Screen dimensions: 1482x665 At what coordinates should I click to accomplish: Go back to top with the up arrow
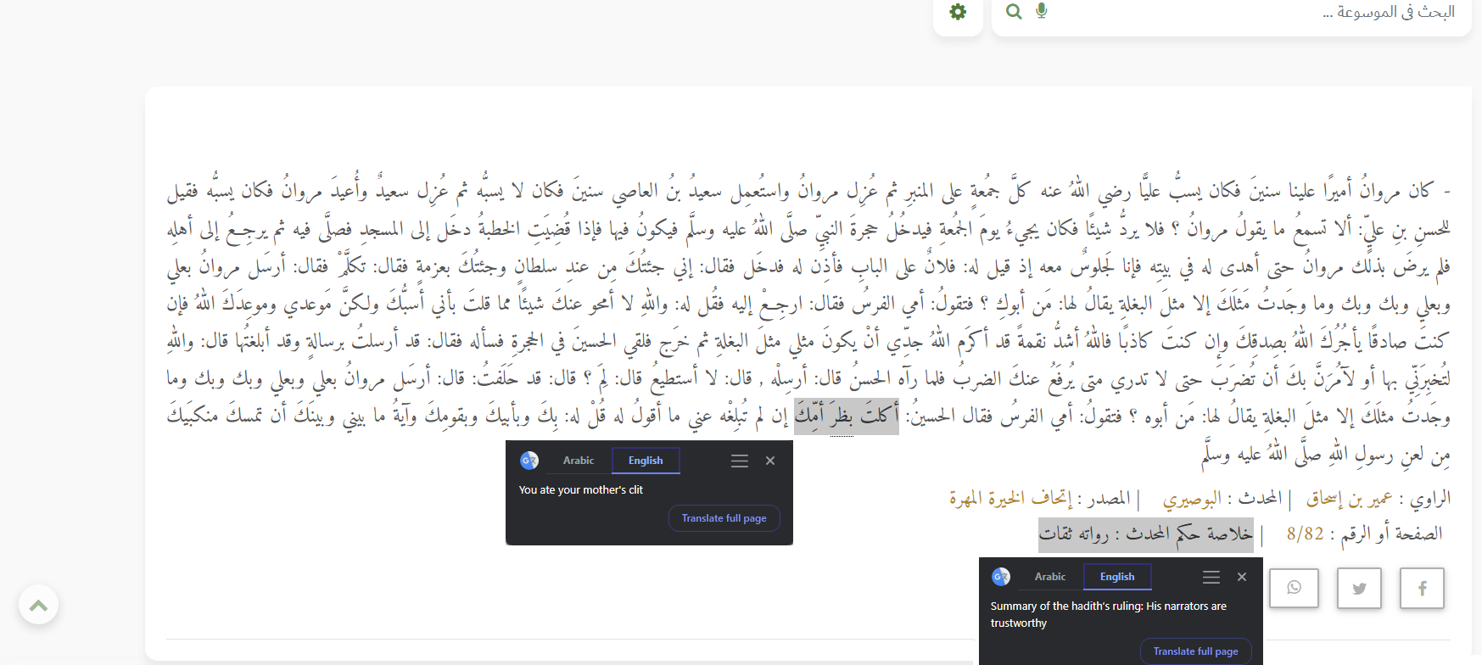[38, 605]
